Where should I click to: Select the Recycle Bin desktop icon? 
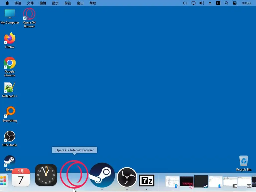(x=243, y=163)
